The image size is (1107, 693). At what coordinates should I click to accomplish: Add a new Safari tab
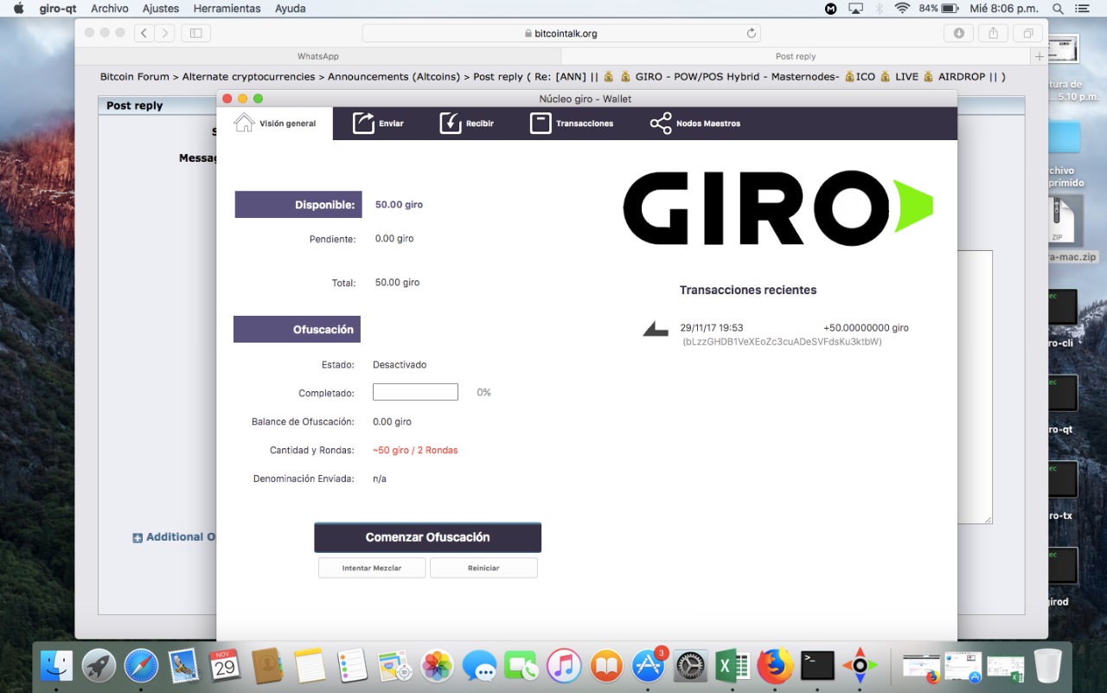pyautogui.click(x=1039, y=56)
